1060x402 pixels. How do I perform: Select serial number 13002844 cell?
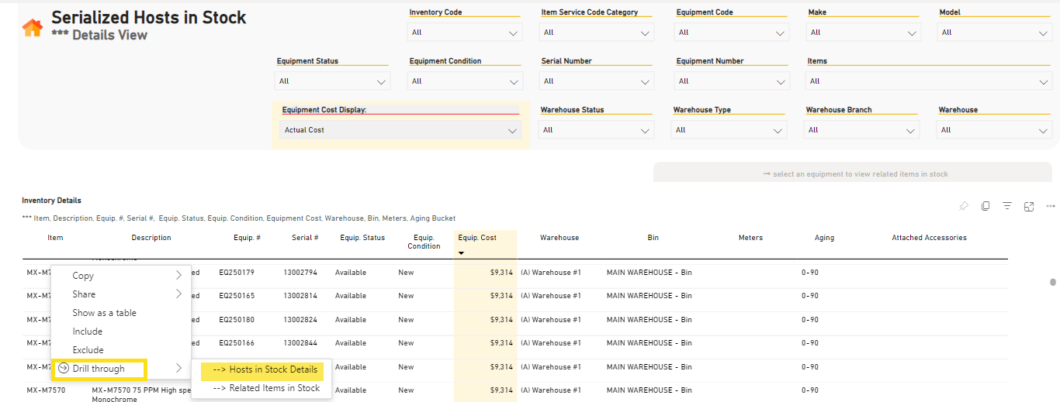(300, 343)
